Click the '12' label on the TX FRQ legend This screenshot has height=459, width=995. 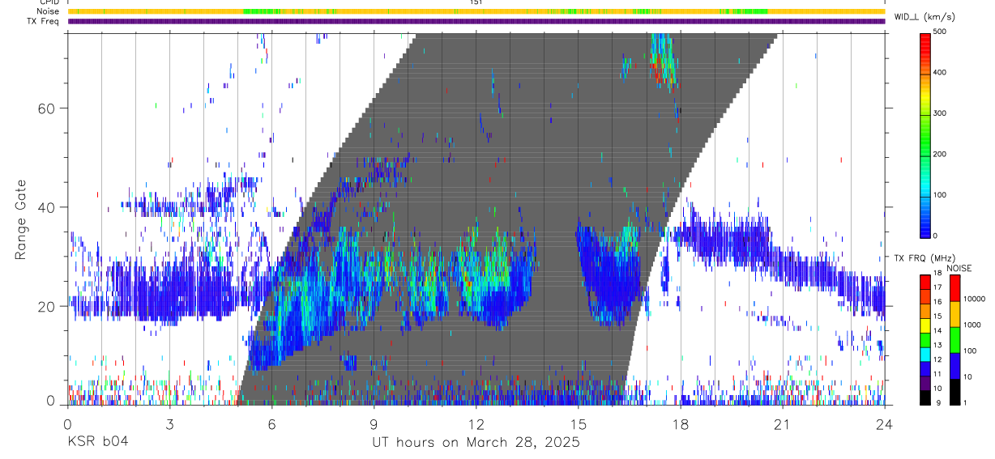tap(939, 359)
